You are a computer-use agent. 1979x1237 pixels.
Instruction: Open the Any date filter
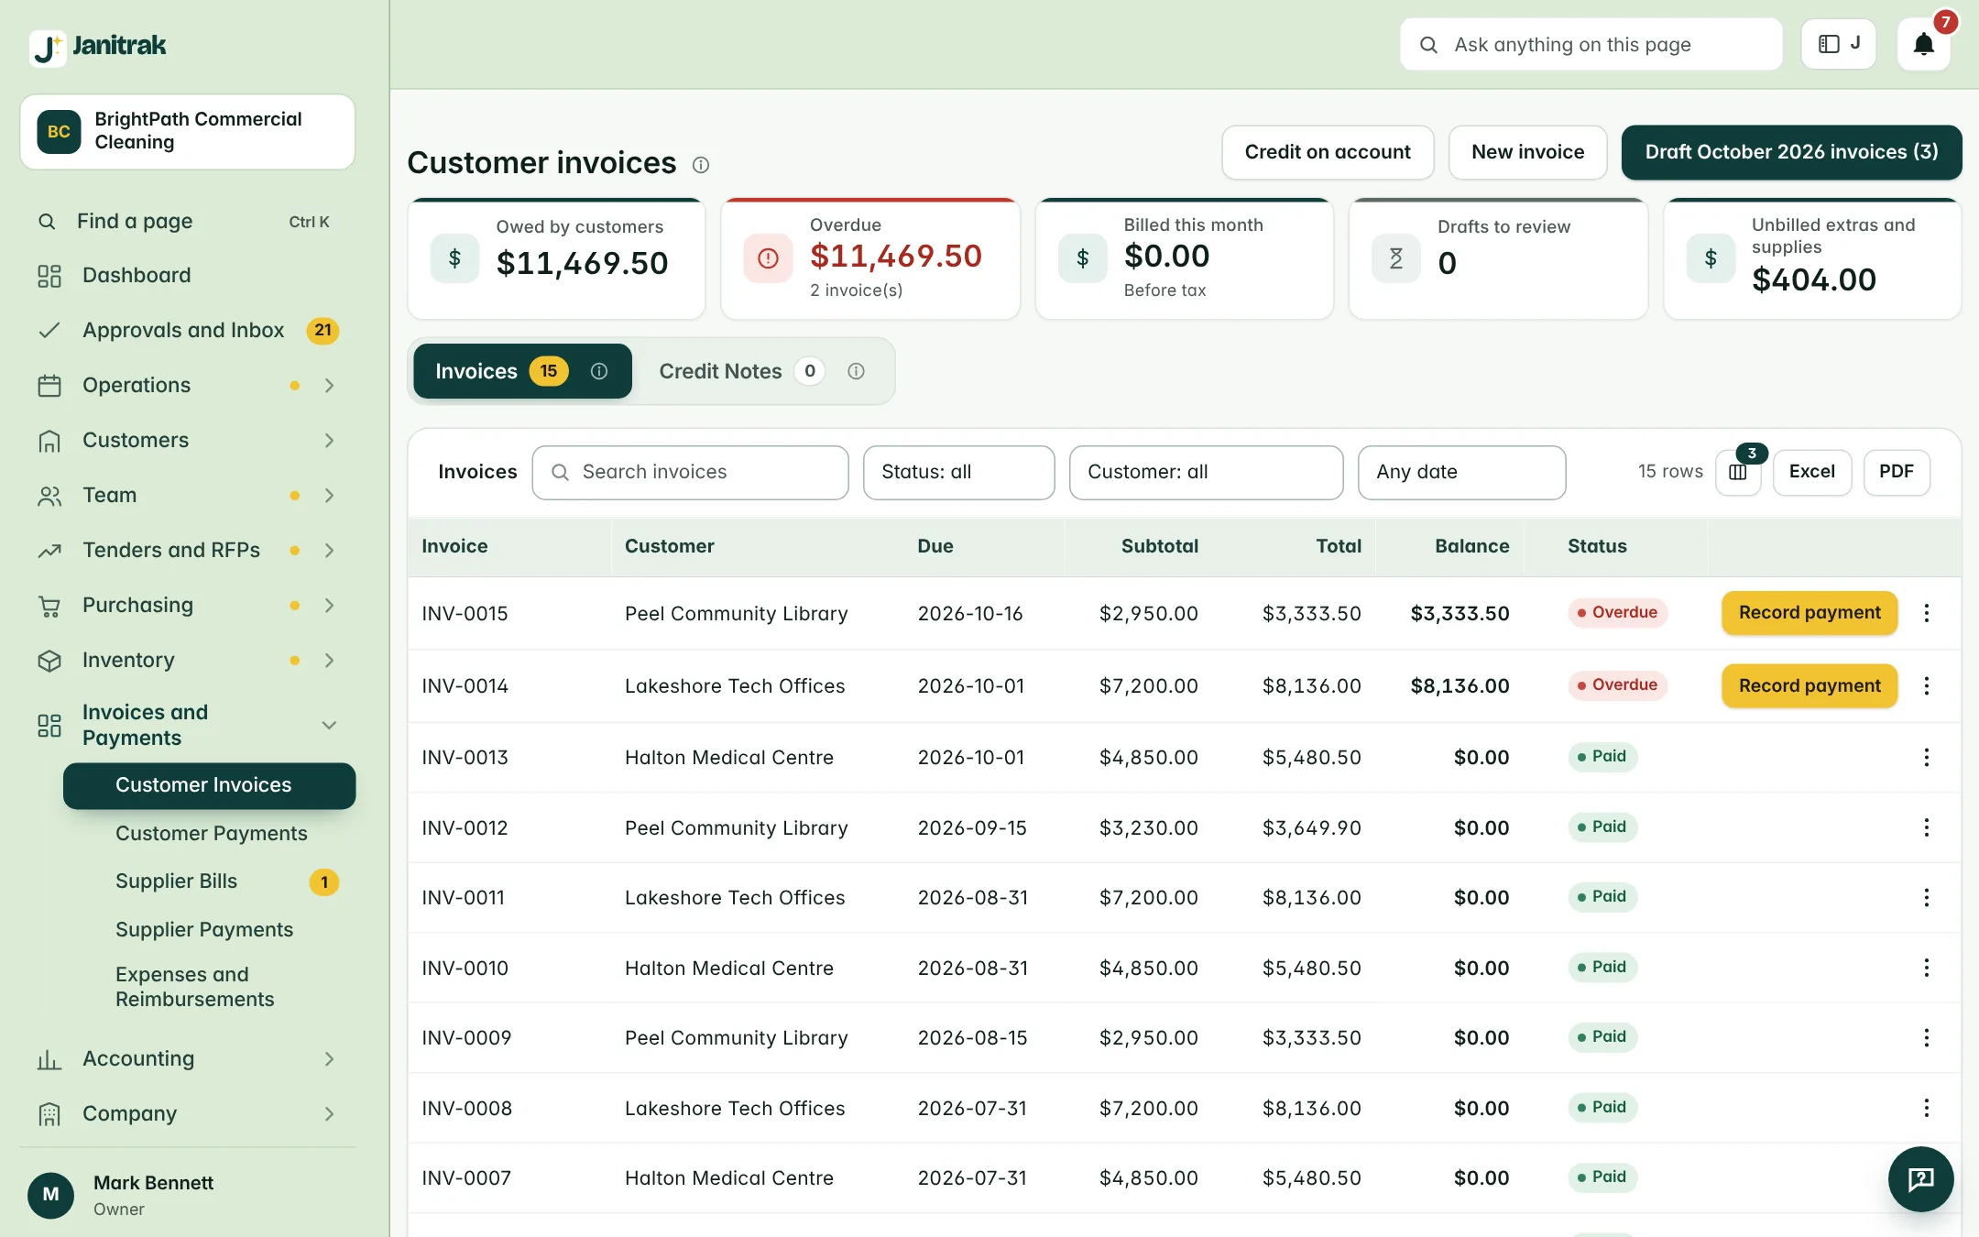(x=1461, y=472)
